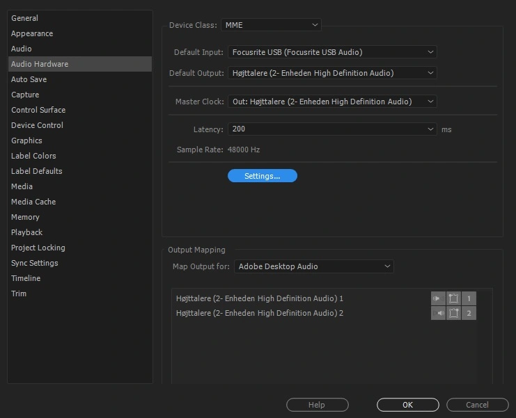516x418 pixels.
Task: Confirm preferences with OK button
Action: coord(407,405)
